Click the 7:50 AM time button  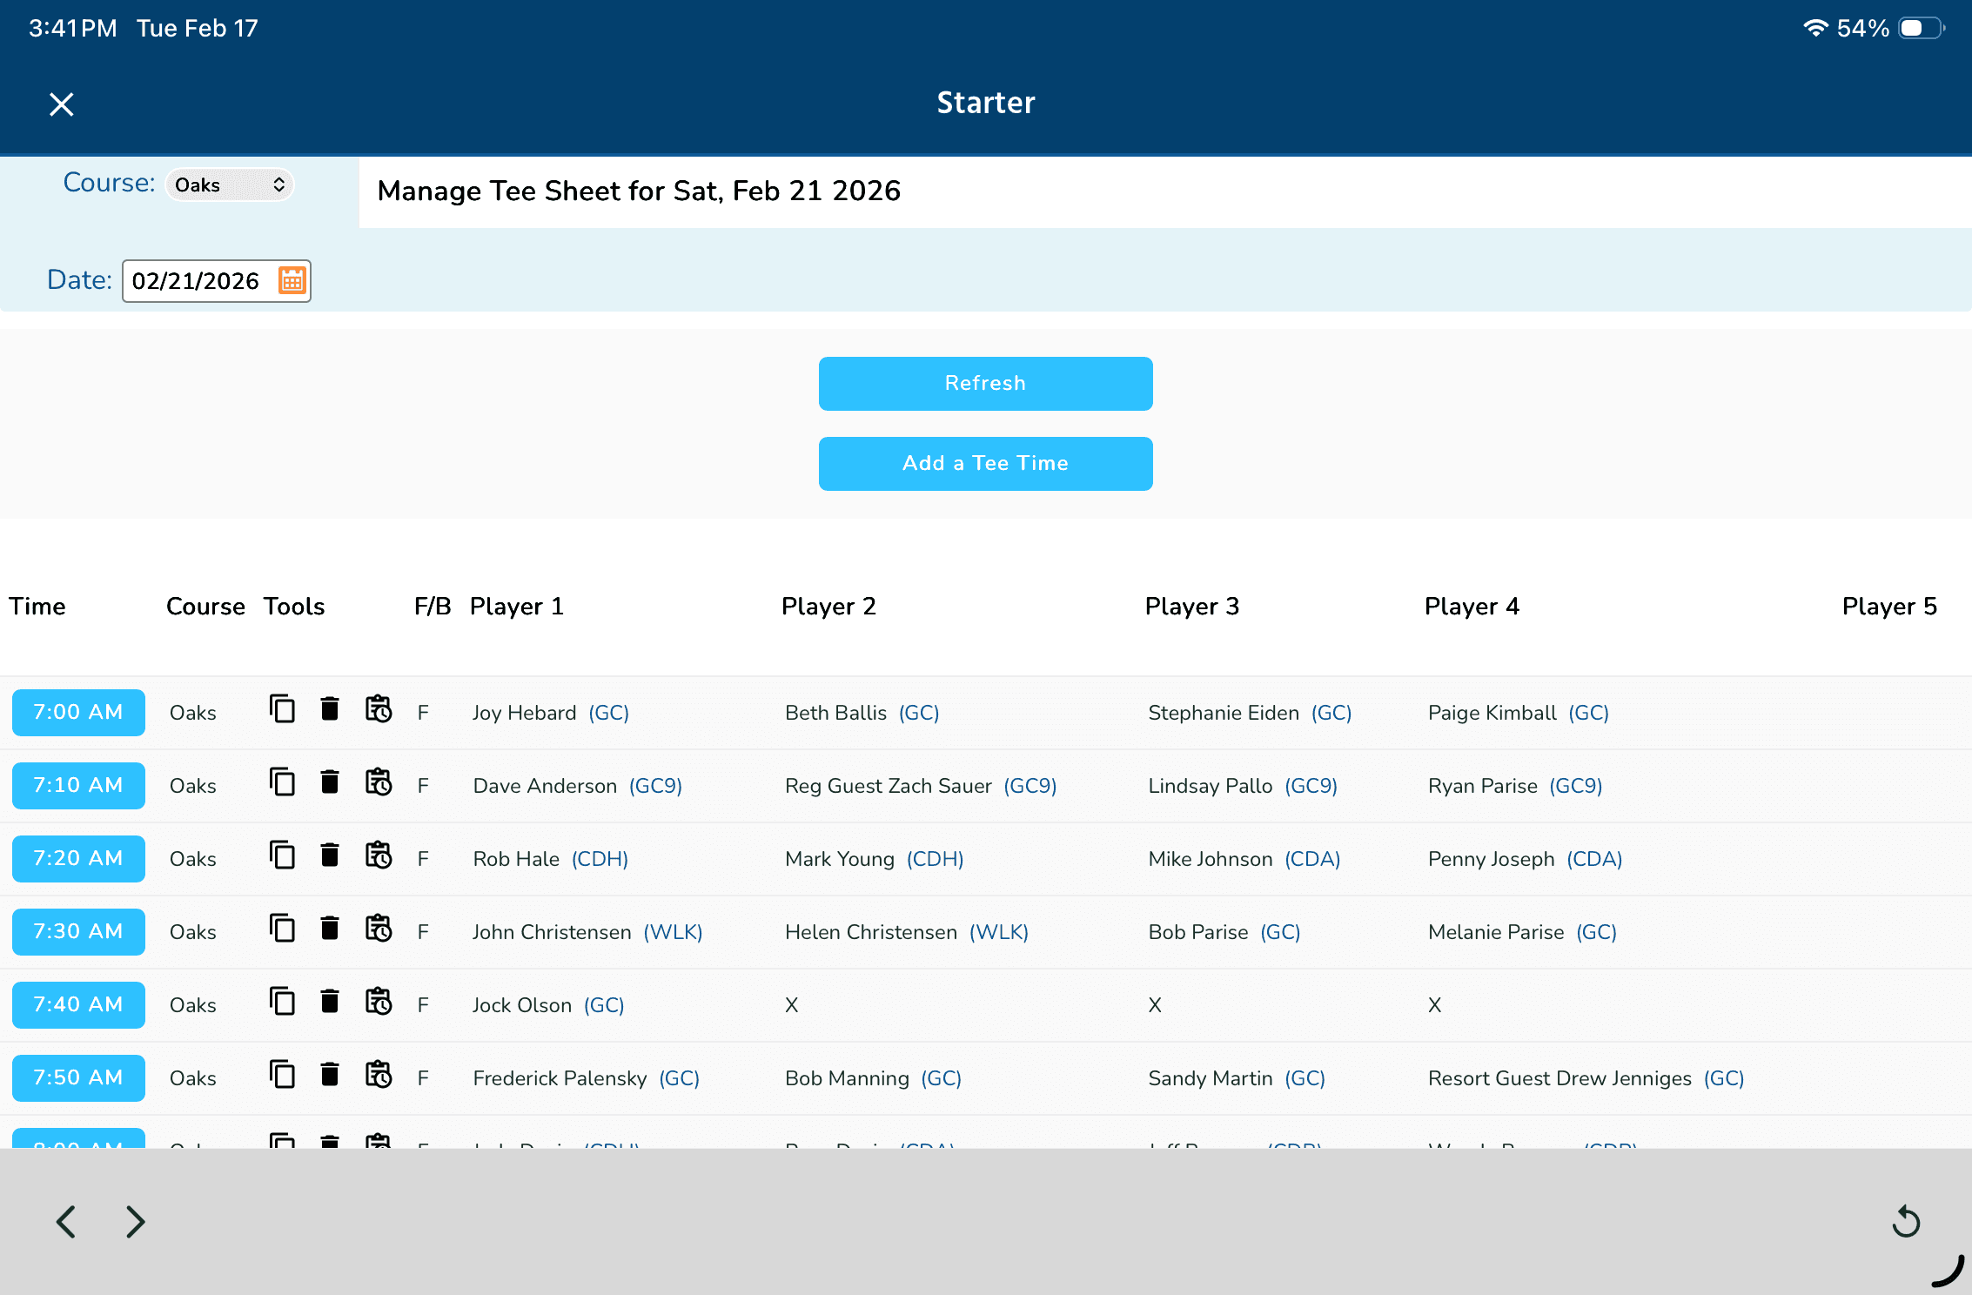[78, 1078]
